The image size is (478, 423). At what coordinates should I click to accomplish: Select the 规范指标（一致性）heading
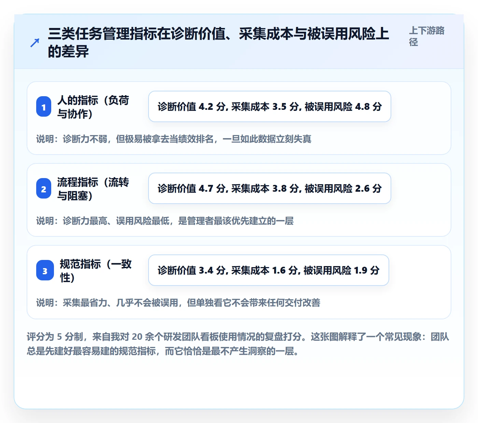pyautogui.click(x=96, y=271)
